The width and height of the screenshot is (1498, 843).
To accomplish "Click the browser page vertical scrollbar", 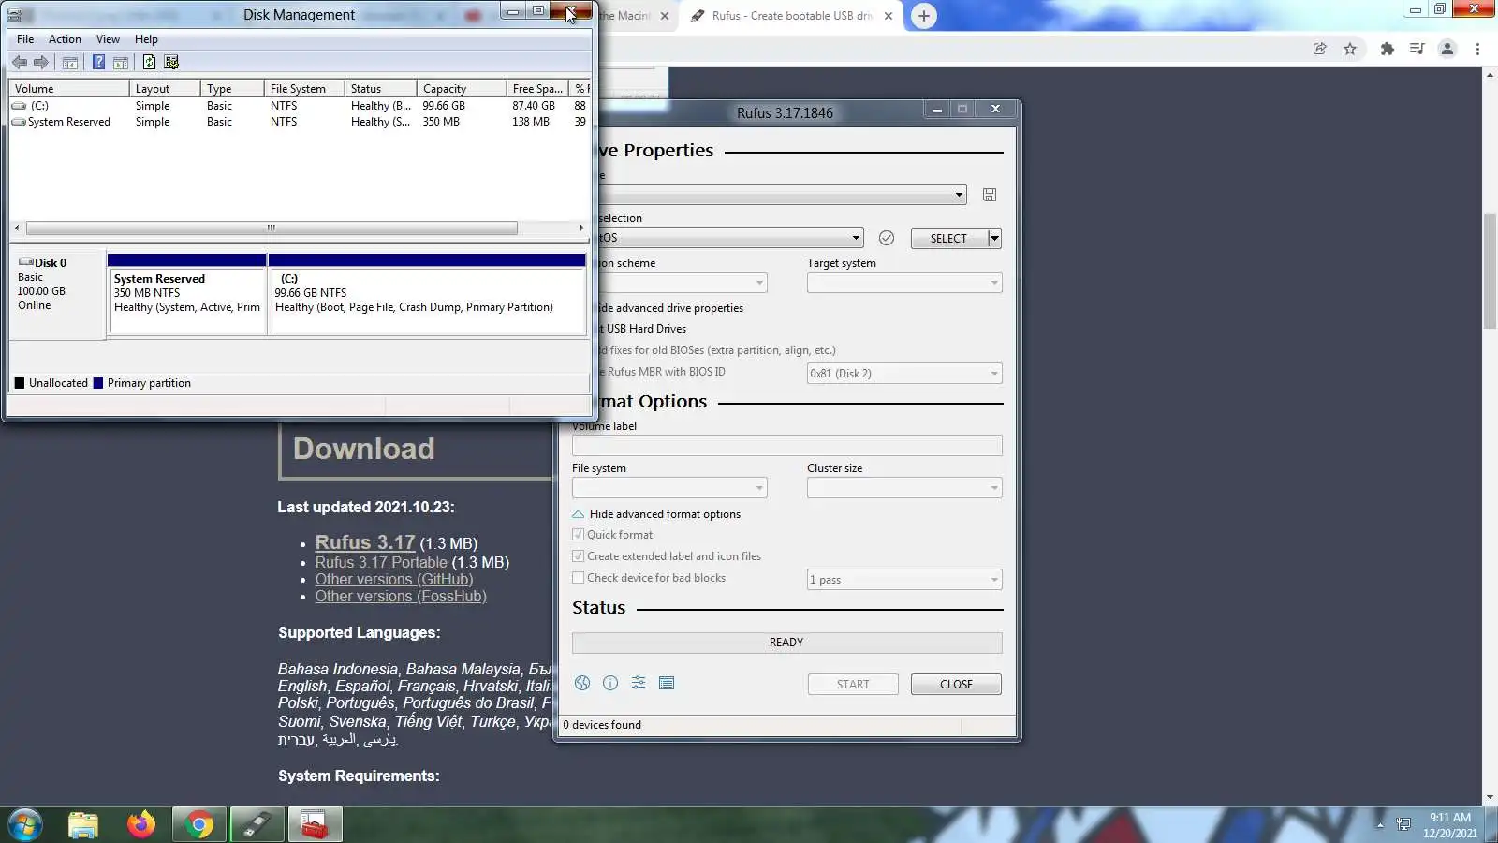I will tap(1490, 272).
